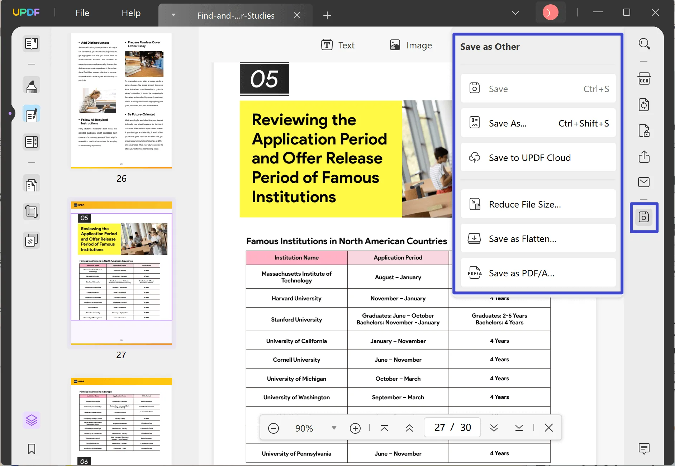Click the Convert PDF icon
Viewport: 675px width, 466px height.
644,105
